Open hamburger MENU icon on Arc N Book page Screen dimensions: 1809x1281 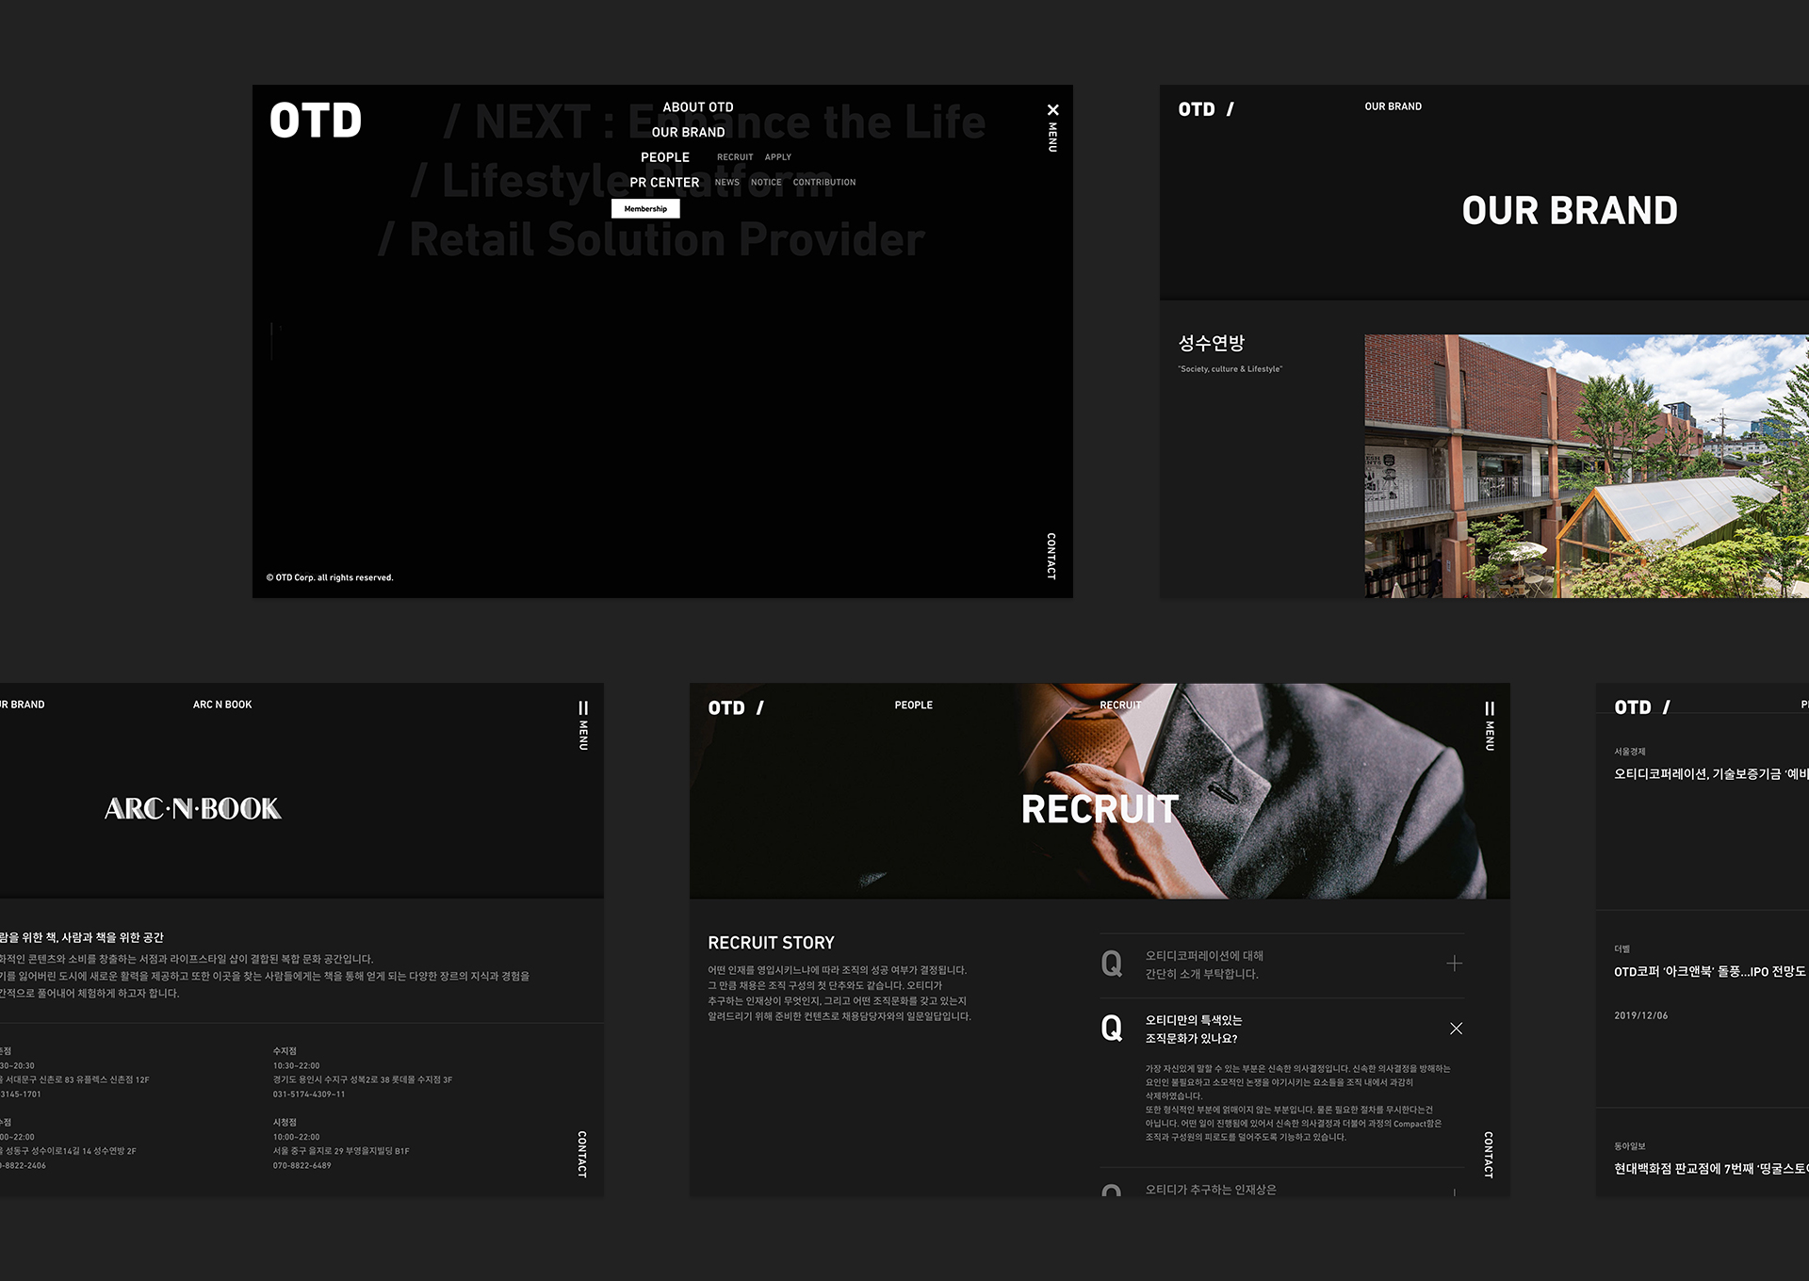(583, 708)
